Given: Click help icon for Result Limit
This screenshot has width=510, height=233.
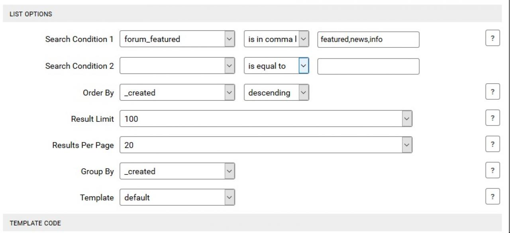Looking at the screenshot, I should (x=492, y=118).
